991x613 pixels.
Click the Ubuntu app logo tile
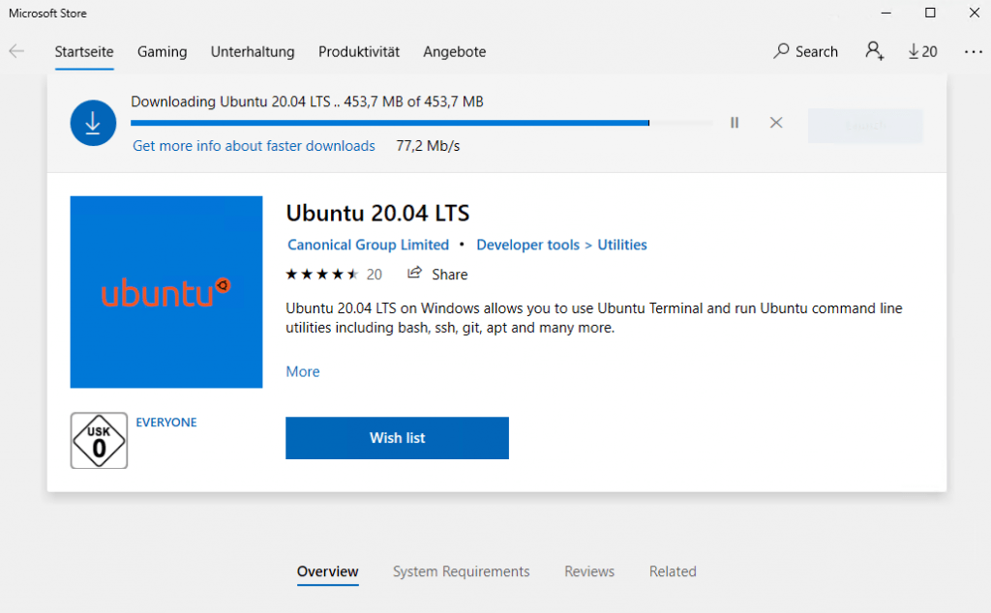(x=166, y=292)
